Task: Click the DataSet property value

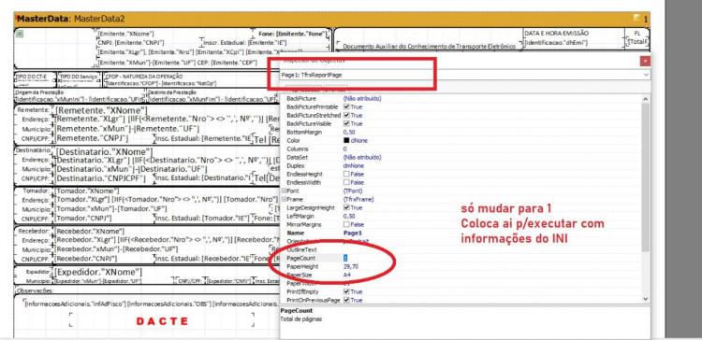Action: (x=361, y=157)
